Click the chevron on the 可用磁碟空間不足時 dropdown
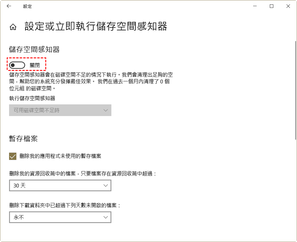This screenshot has width=297, height=242. 106,110
